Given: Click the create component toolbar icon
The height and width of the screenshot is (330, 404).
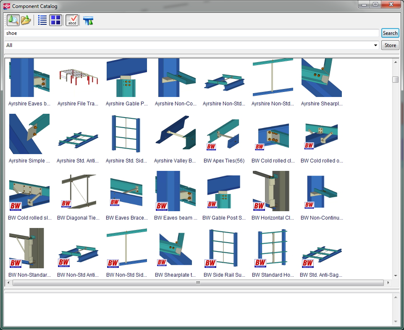Looking at the screenshot, I should pyautogui.click(x=88, y=20).
